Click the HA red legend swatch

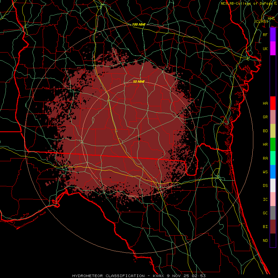(x=273, y=103)
